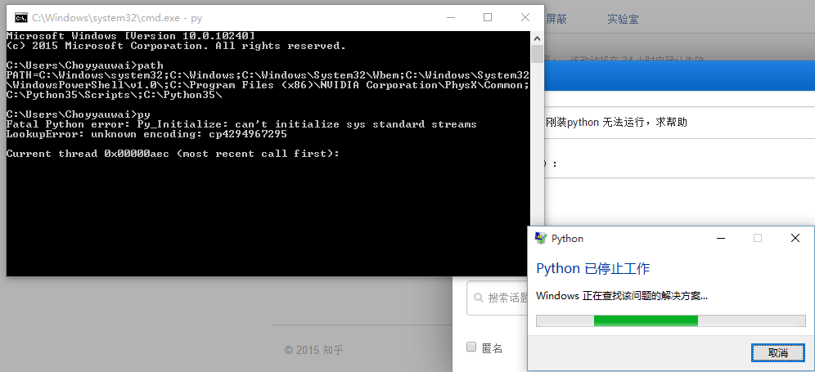Click the 'Microsoft Windows [Version 10.0.10240]' line
815x372 pixels.
click(130, 36)
